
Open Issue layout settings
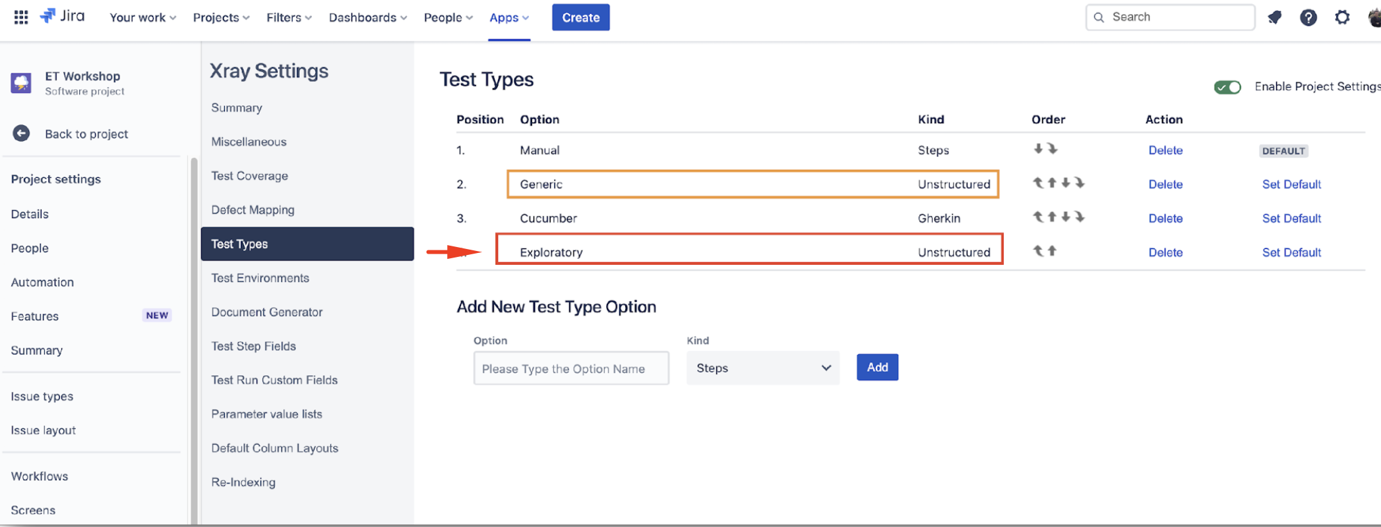click(44, 431)
